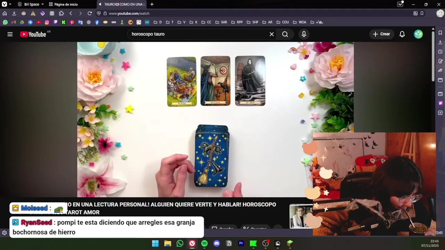Screen dimensions: 445x250
Task: Open the Twitch bookmark
Action: tap(55, 22)
